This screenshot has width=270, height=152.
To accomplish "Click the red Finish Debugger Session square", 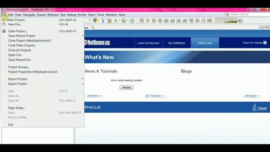I will (x=142, y=21).
